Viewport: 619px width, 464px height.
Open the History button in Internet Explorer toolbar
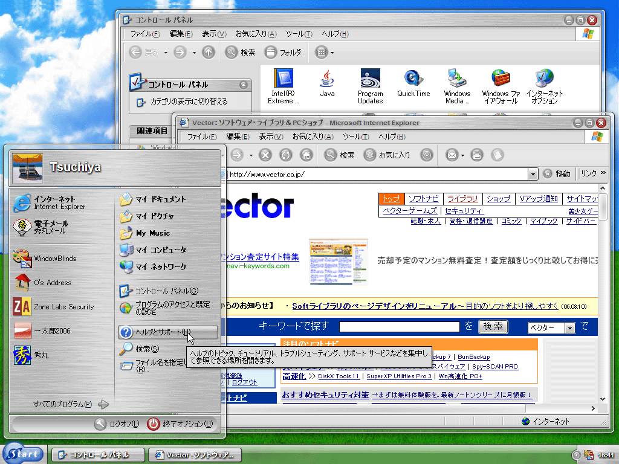point(427,155)
